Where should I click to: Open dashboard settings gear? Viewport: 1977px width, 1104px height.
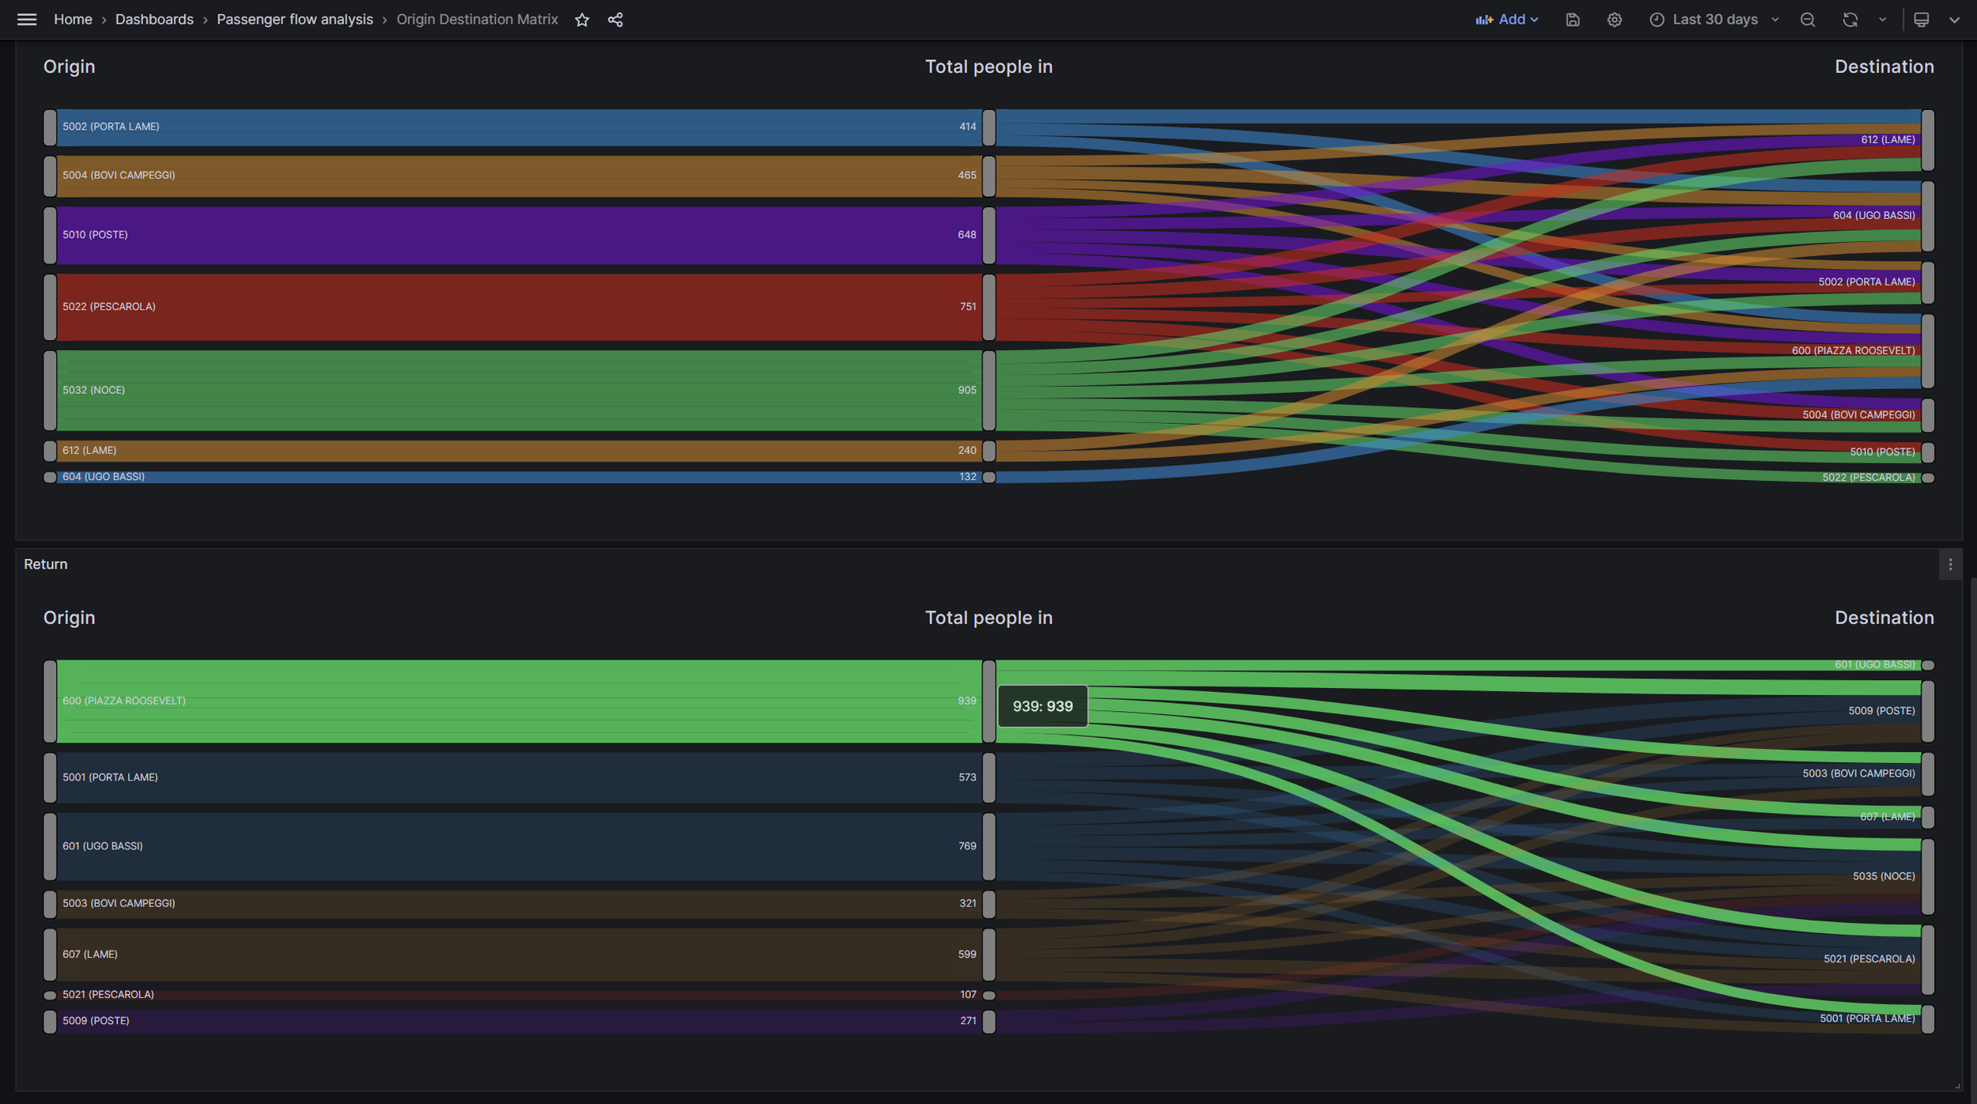[x=1614, y=20]
